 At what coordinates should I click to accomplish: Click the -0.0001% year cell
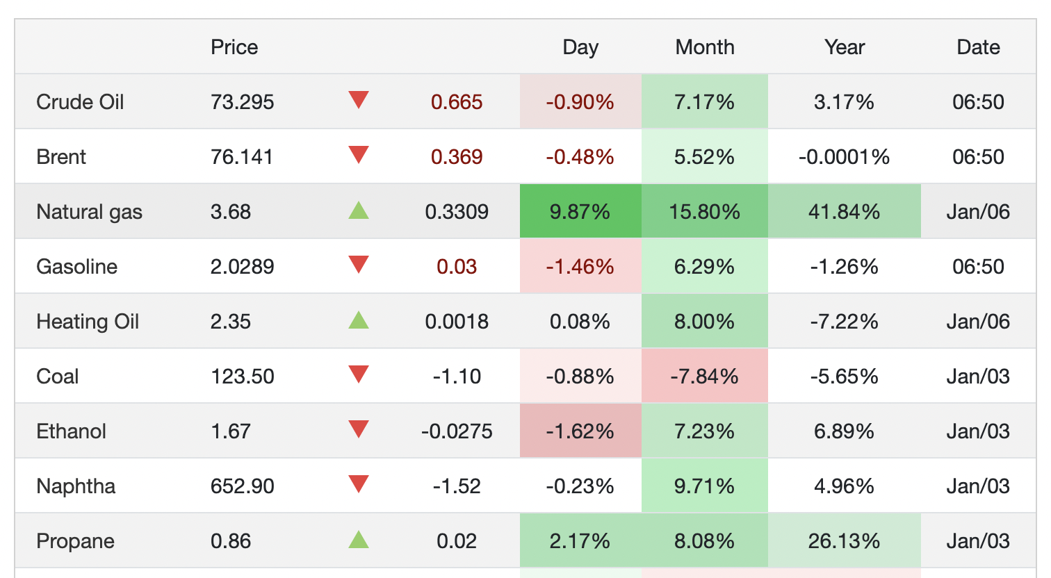845,157
